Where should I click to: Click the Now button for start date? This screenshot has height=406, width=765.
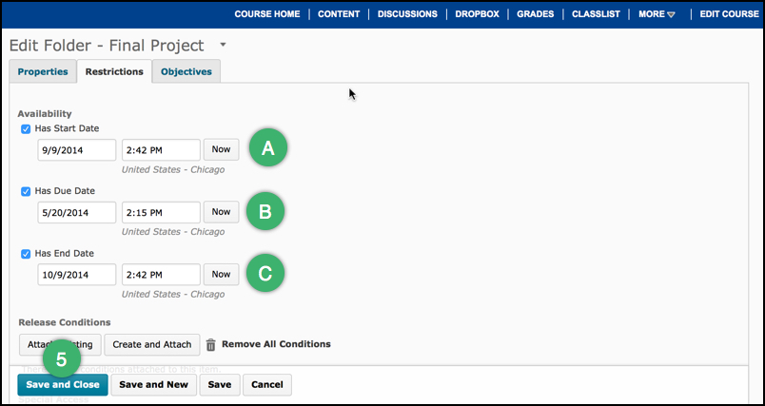pos(221,149)
